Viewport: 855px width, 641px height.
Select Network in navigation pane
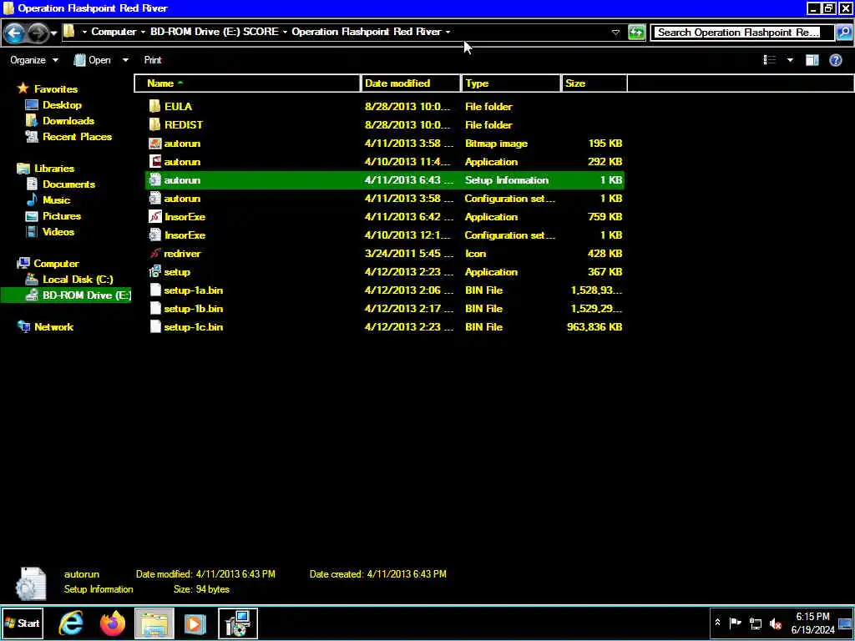pyautogui.click(x=53, y=326)
